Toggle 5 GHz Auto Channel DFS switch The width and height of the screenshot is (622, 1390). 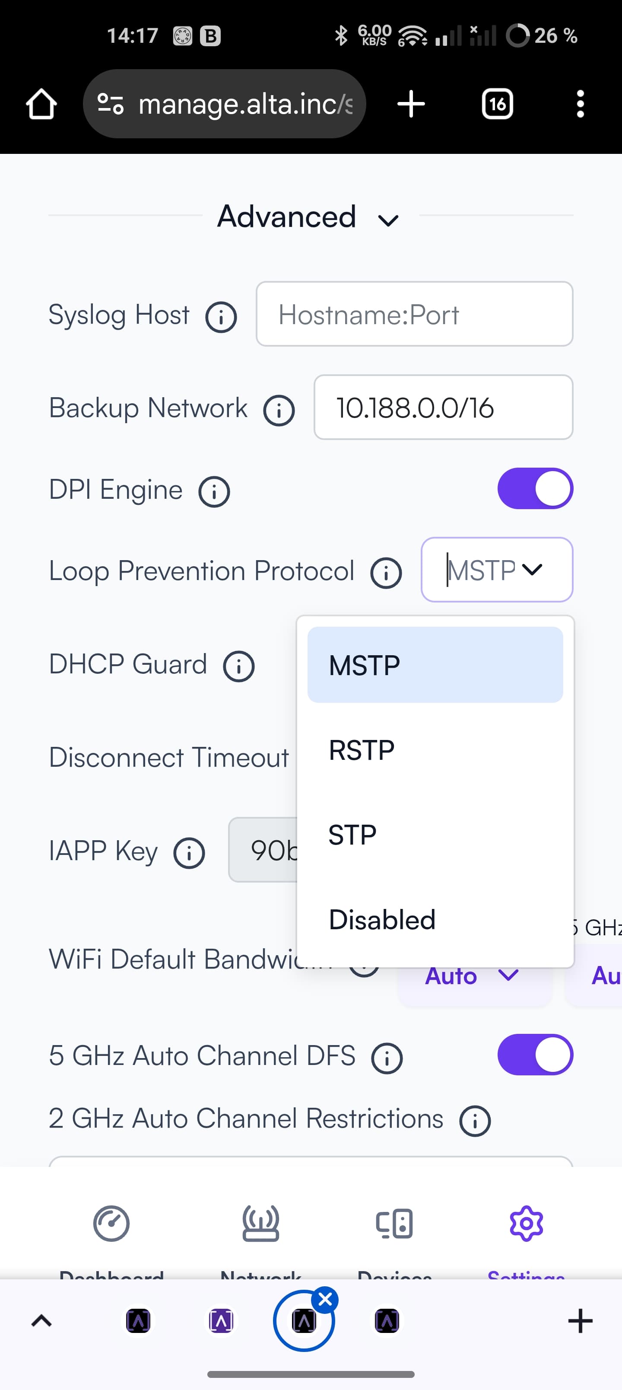click(x=535, y=1055)
